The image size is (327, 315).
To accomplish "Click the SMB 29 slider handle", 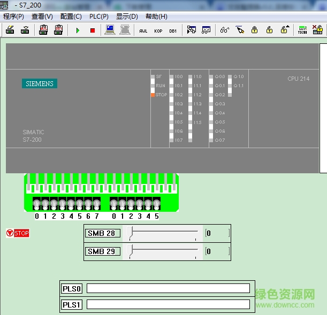I will (132, 251).
